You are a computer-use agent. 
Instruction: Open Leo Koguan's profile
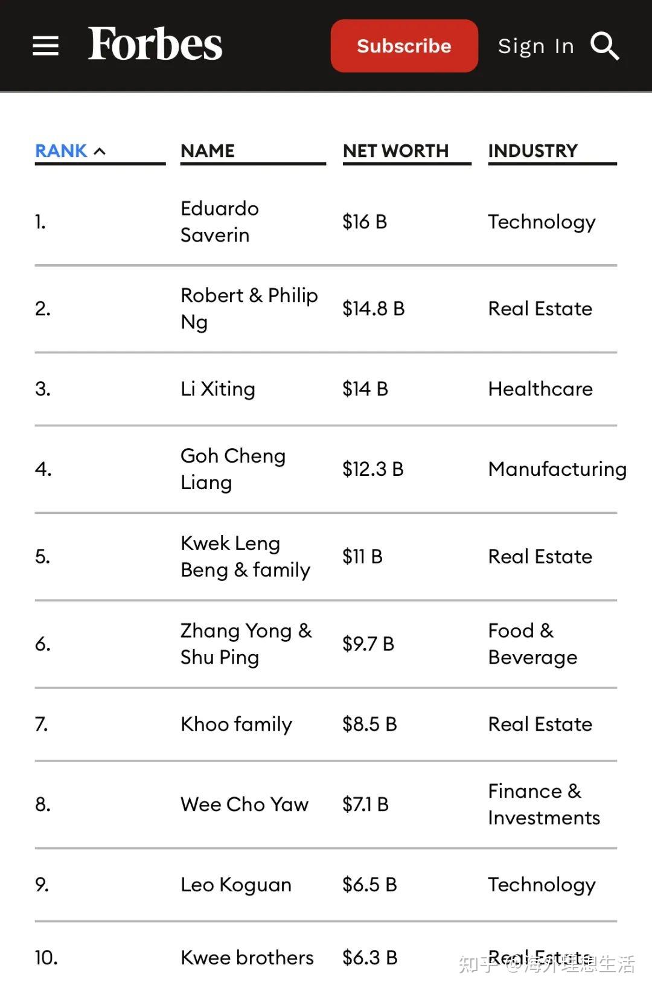point(236,885)
